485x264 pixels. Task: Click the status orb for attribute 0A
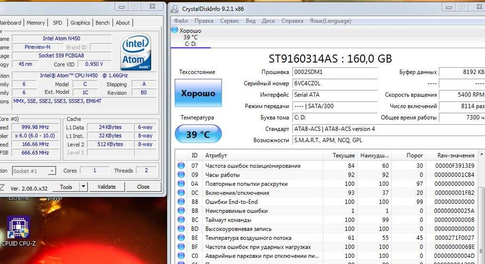pos(181,184)
